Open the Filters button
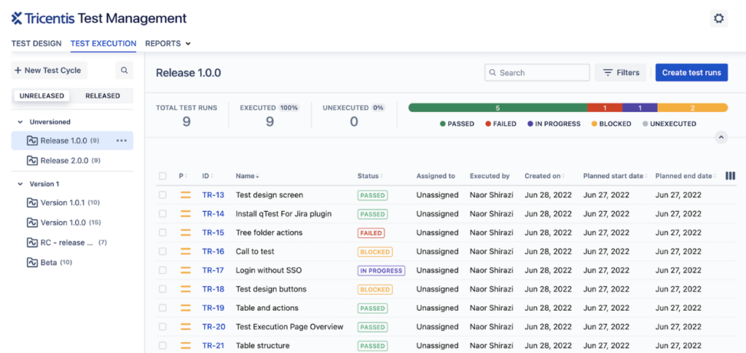746x353 pixels. tap(621, 73)
